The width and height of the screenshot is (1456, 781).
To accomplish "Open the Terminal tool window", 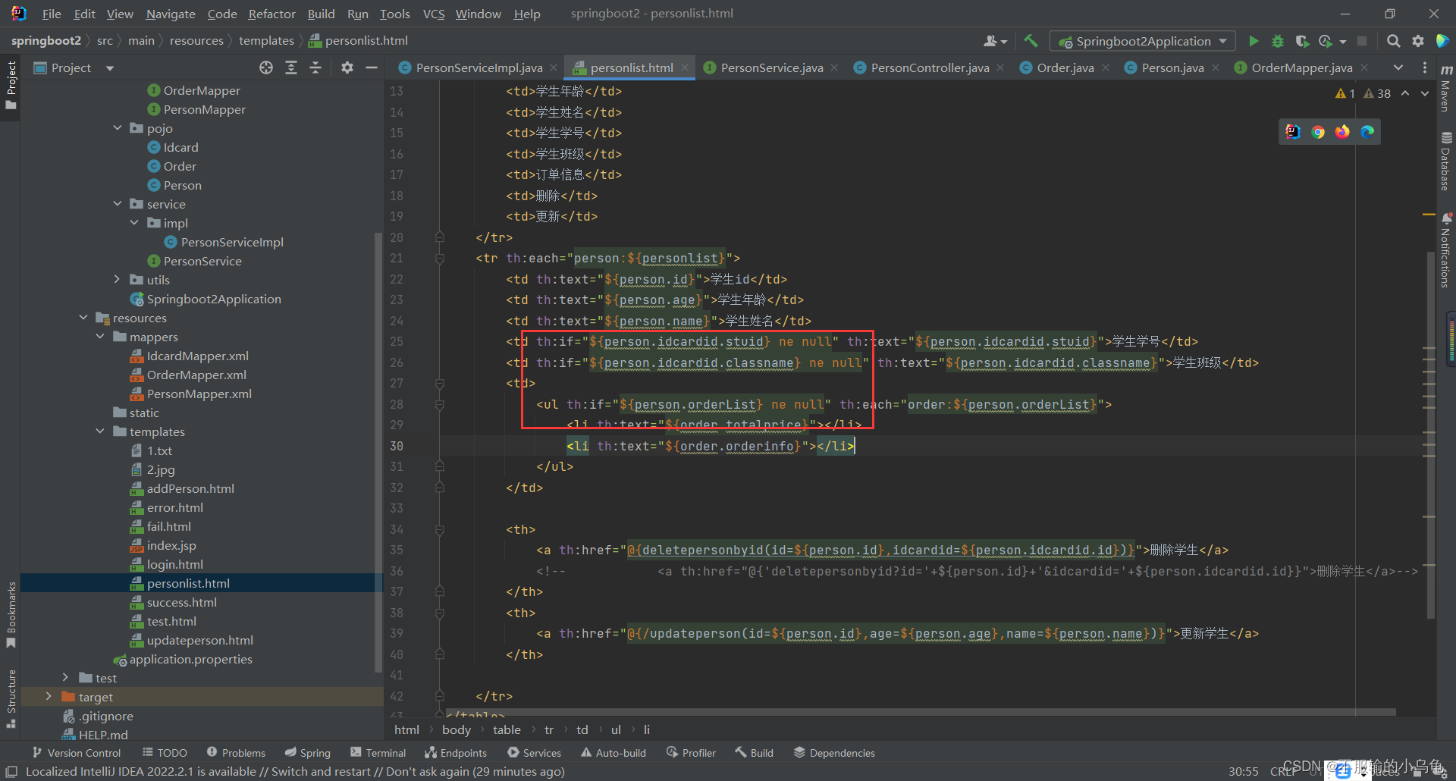I will coord(378,753).
